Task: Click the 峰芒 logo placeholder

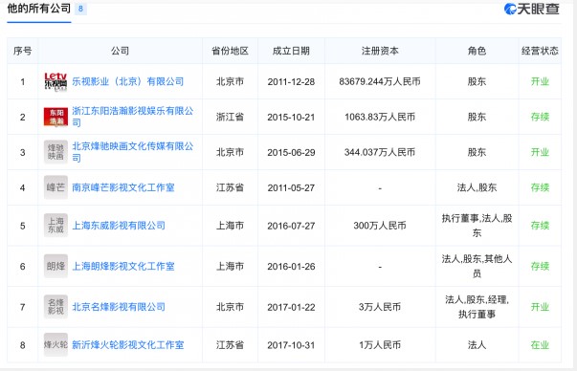Action: point(55,187)
